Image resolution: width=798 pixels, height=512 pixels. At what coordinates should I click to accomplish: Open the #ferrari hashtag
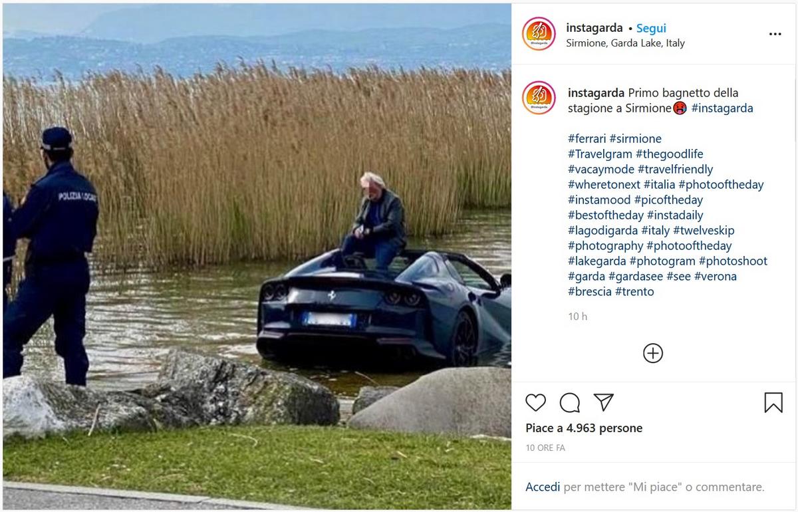point(587,139)
